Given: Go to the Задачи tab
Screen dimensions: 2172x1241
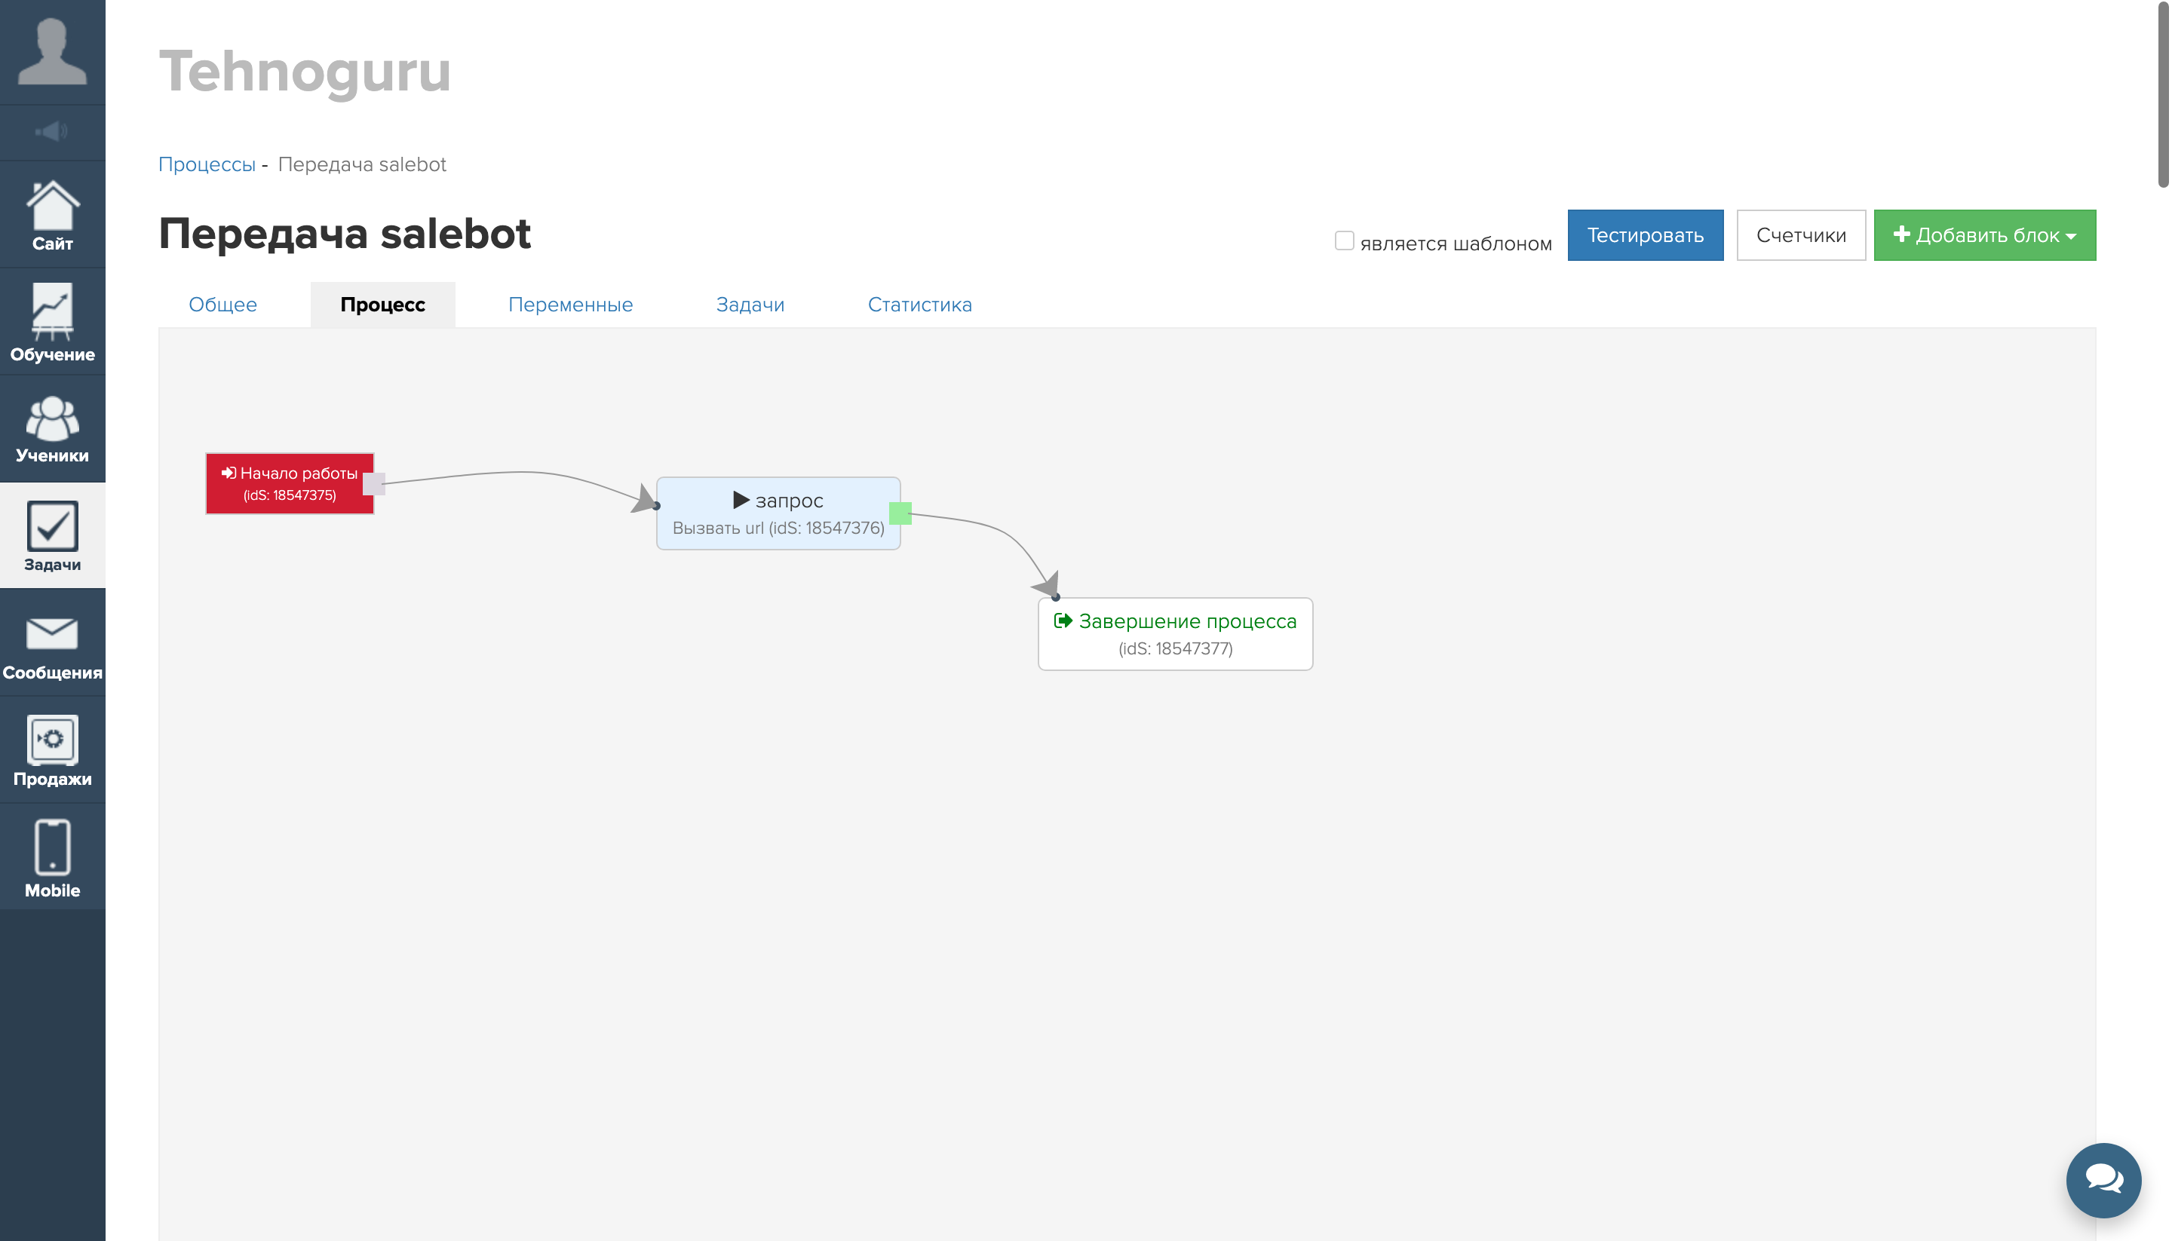Looking at the screenshot, I should [750, 305].
